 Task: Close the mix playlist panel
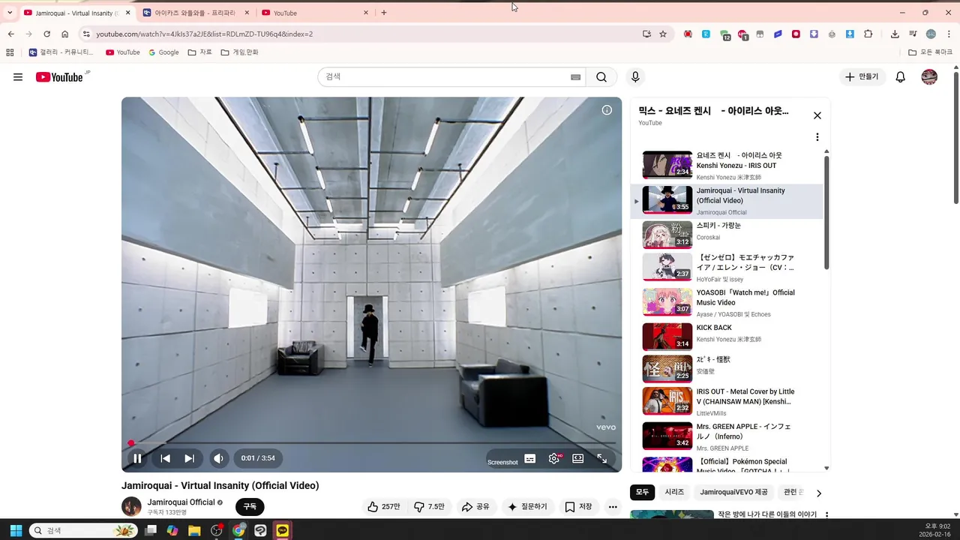pyautogui.click(x=817, y=115)
